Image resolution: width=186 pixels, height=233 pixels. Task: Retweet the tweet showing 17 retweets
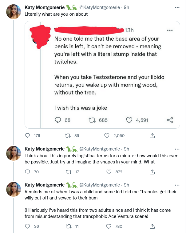[69, 172]
